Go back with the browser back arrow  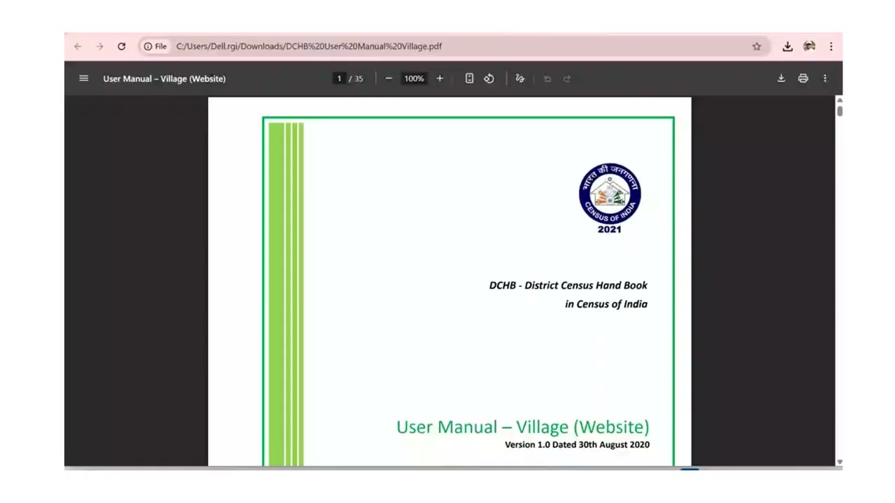78,46
